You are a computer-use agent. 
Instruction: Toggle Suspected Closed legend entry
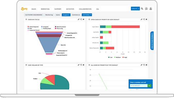(x=34, y=30)
